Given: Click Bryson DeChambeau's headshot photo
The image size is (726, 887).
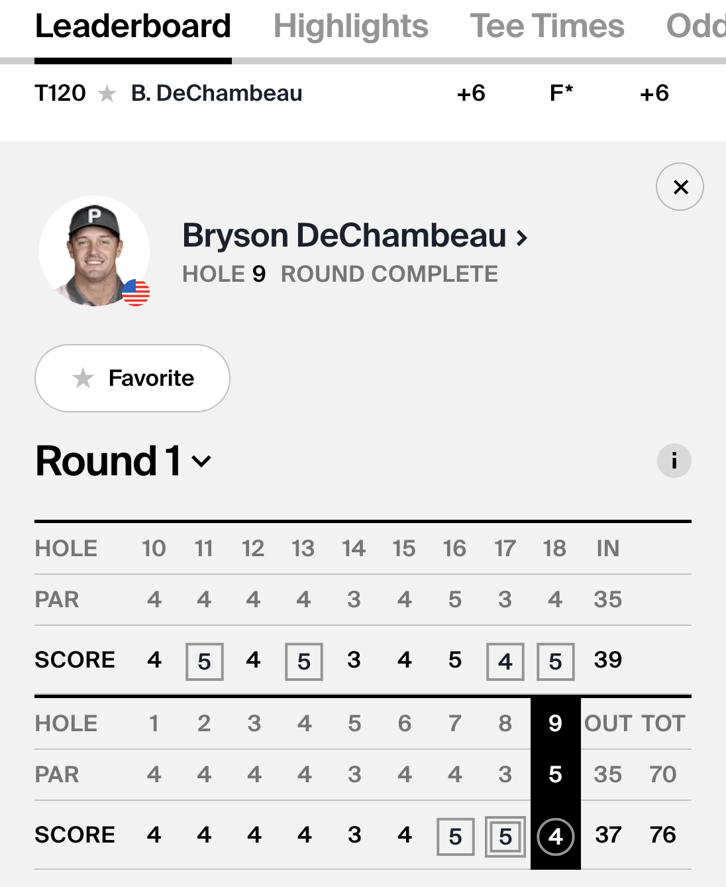Looking at the screenshot, I should pos(94,251).
